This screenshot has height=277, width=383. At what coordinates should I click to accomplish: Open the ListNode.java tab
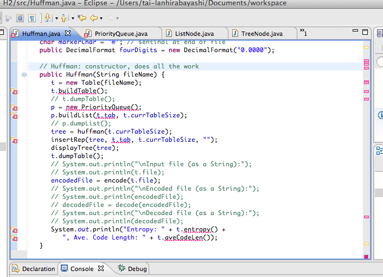[x=194, y=34]
